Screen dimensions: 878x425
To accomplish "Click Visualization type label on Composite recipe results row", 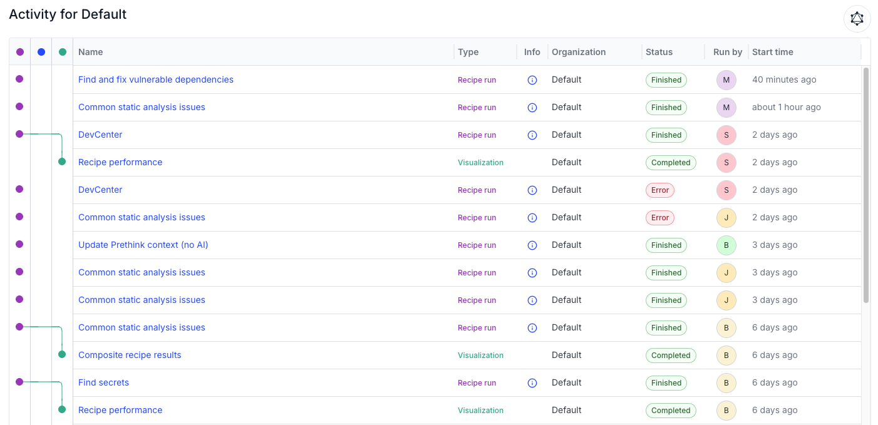I will (480, 355).
